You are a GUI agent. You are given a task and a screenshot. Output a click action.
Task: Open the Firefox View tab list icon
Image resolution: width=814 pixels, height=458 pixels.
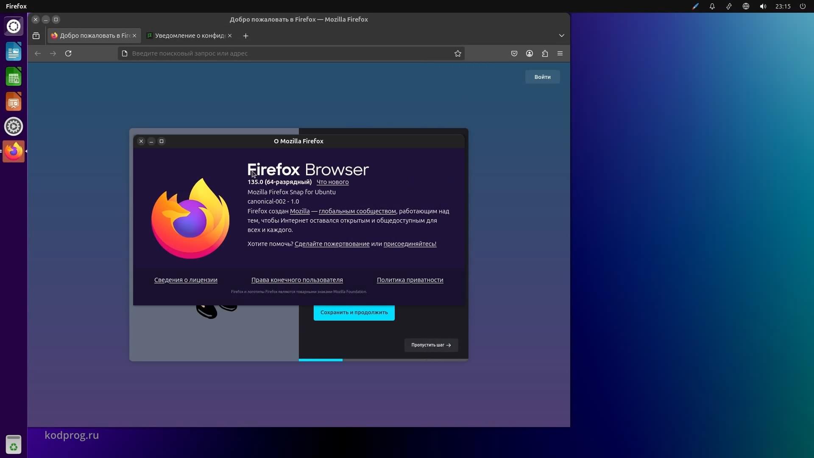36,36
